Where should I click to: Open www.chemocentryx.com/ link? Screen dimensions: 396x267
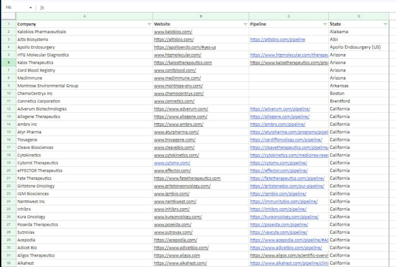coord(179,94)
